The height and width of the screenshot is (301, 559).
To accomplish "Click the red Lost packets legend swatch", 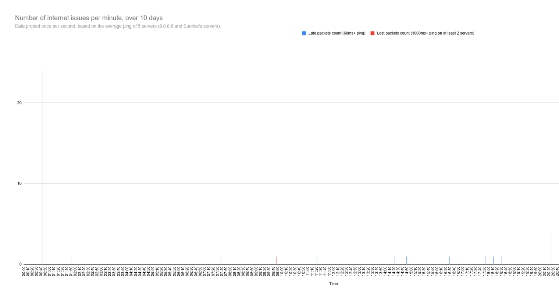I will pos(372,33).
